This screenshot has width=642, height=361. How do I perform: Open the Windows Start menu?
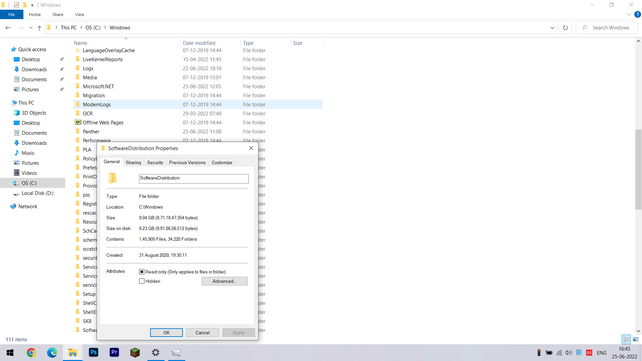pyautogui.click(x=10, y=353)
